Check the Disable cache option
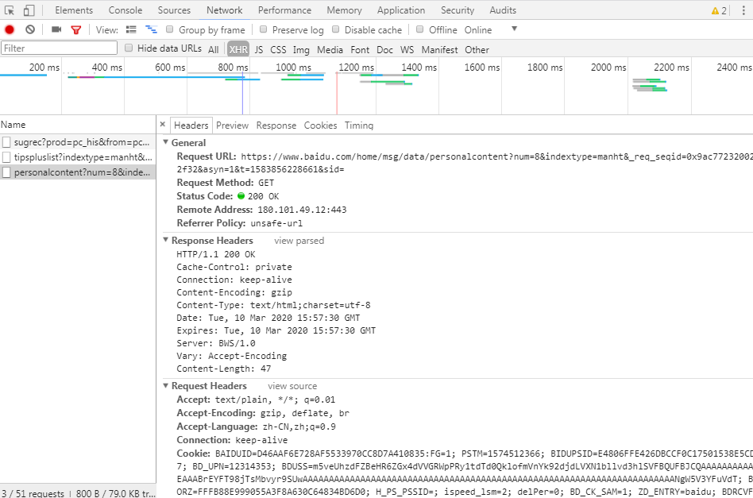753x498 pixels. tap(336, 29)
